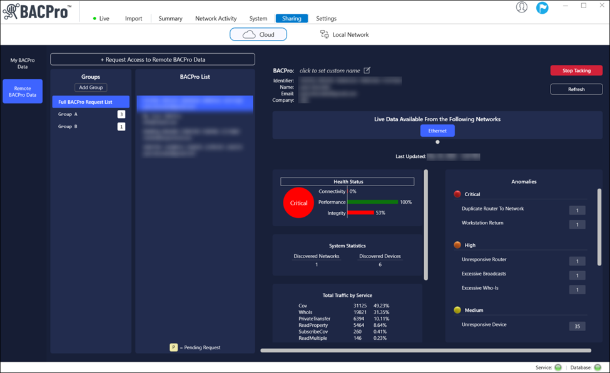This screenshot has height=373, width=610.
Task: Click the green Live status dot
Action: tap(94, 18)
